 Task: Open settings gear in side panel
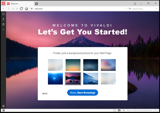[x=3, y=106]
